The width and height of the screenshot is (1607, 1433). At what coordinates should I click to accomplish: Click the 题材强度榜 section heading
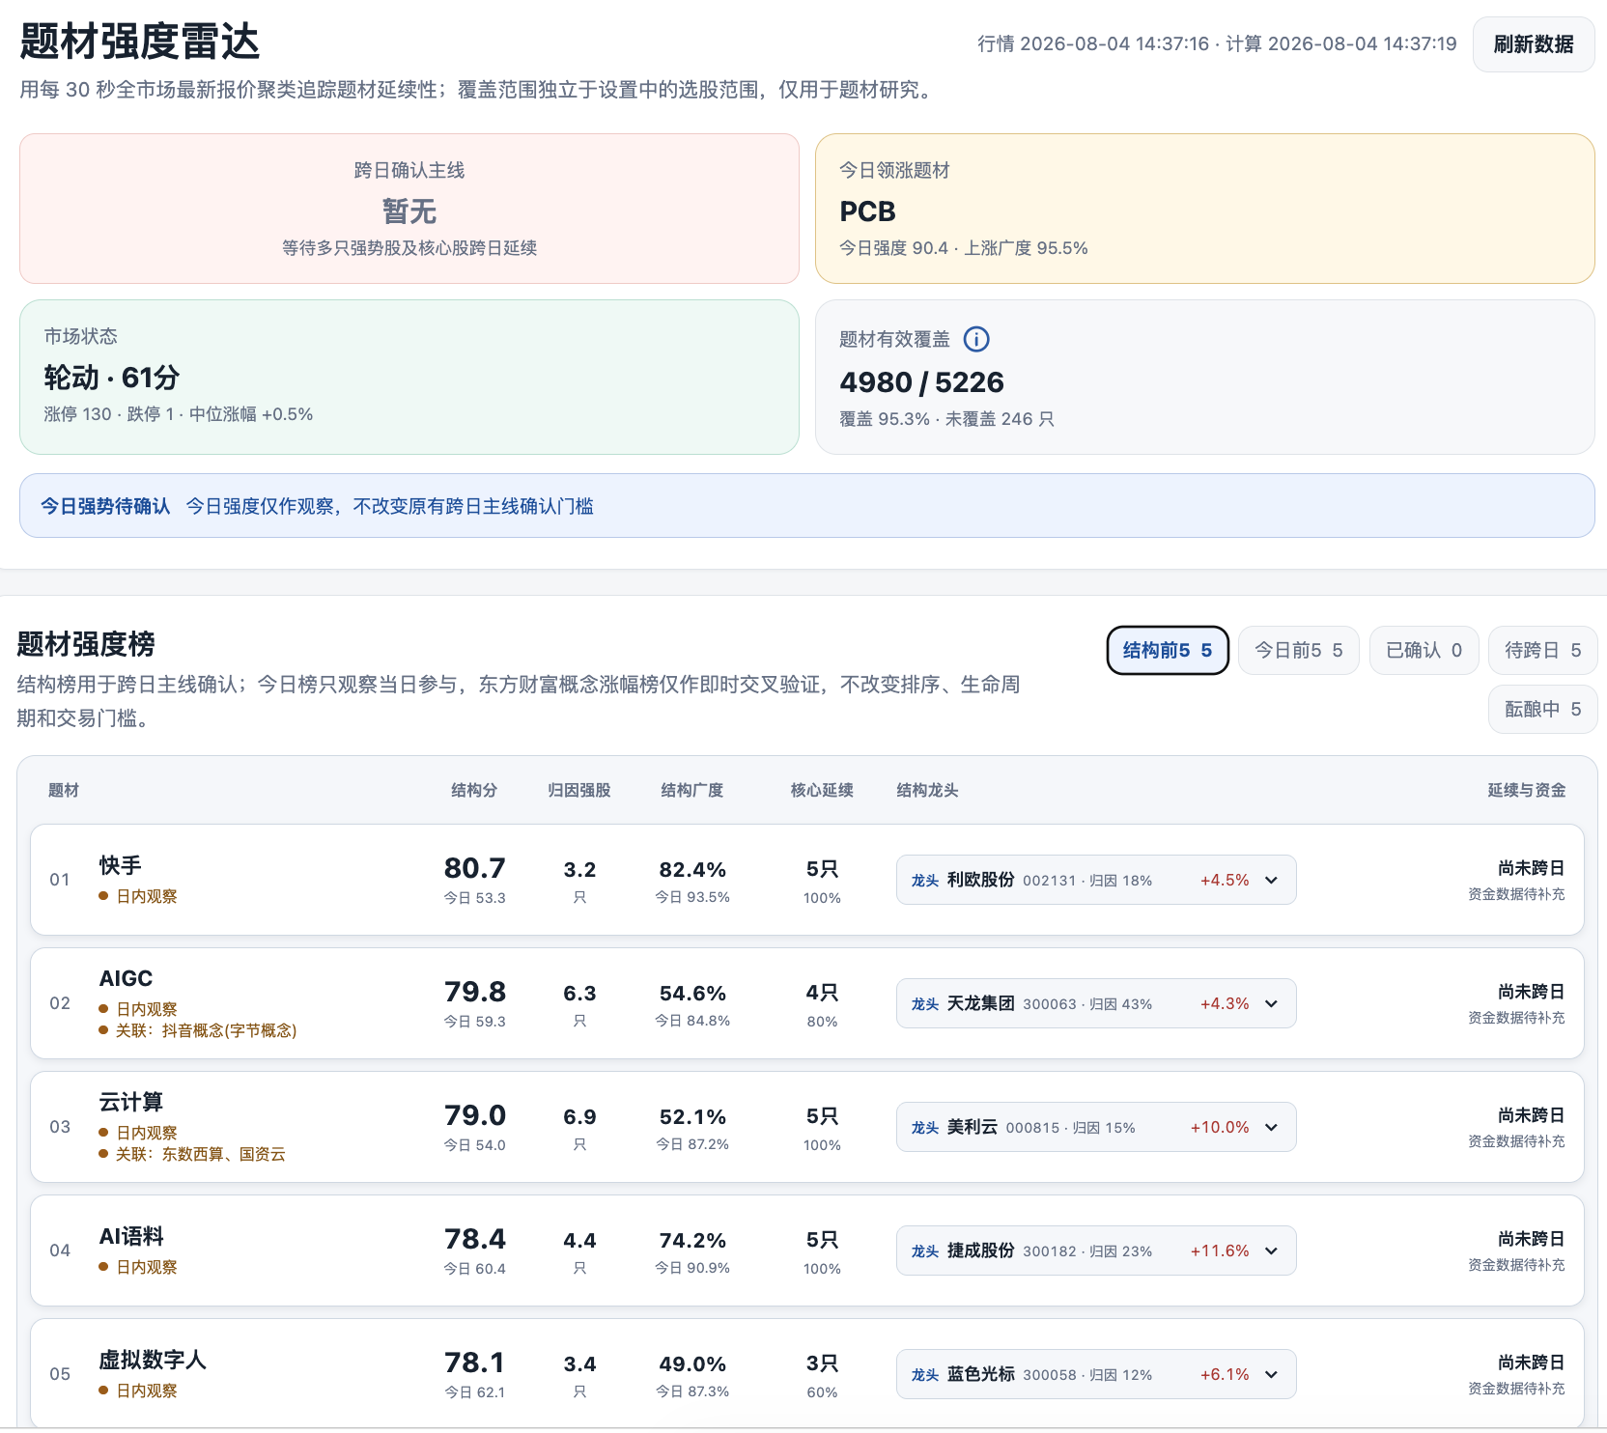(87, 644)
